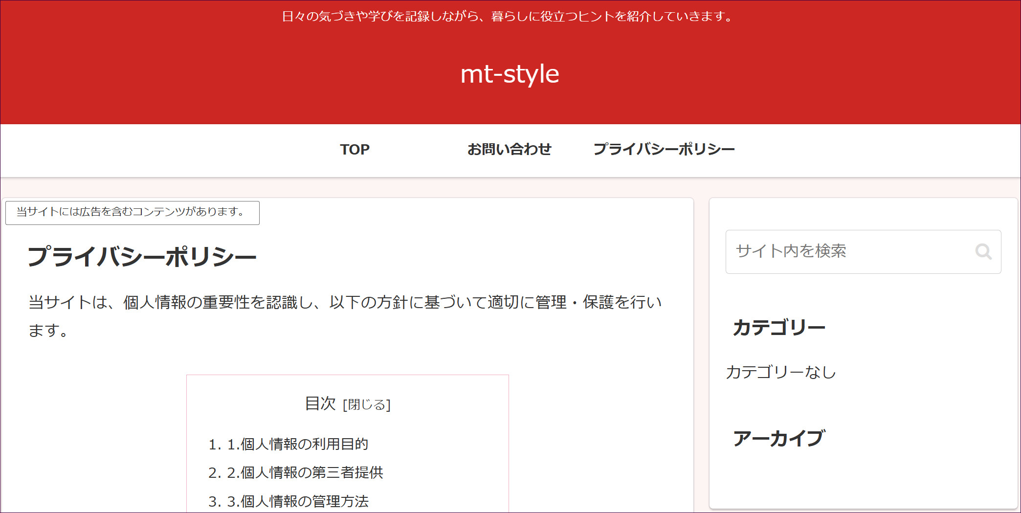Collapse table of contents via 閉じる
1021x513 pixels.
pos(367,405)
